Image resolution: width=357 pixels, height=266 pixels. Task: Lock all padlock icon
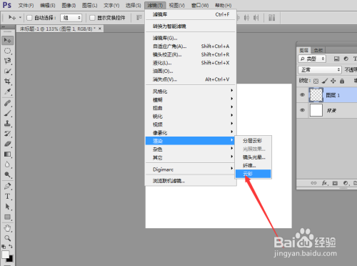coord(342,81)
